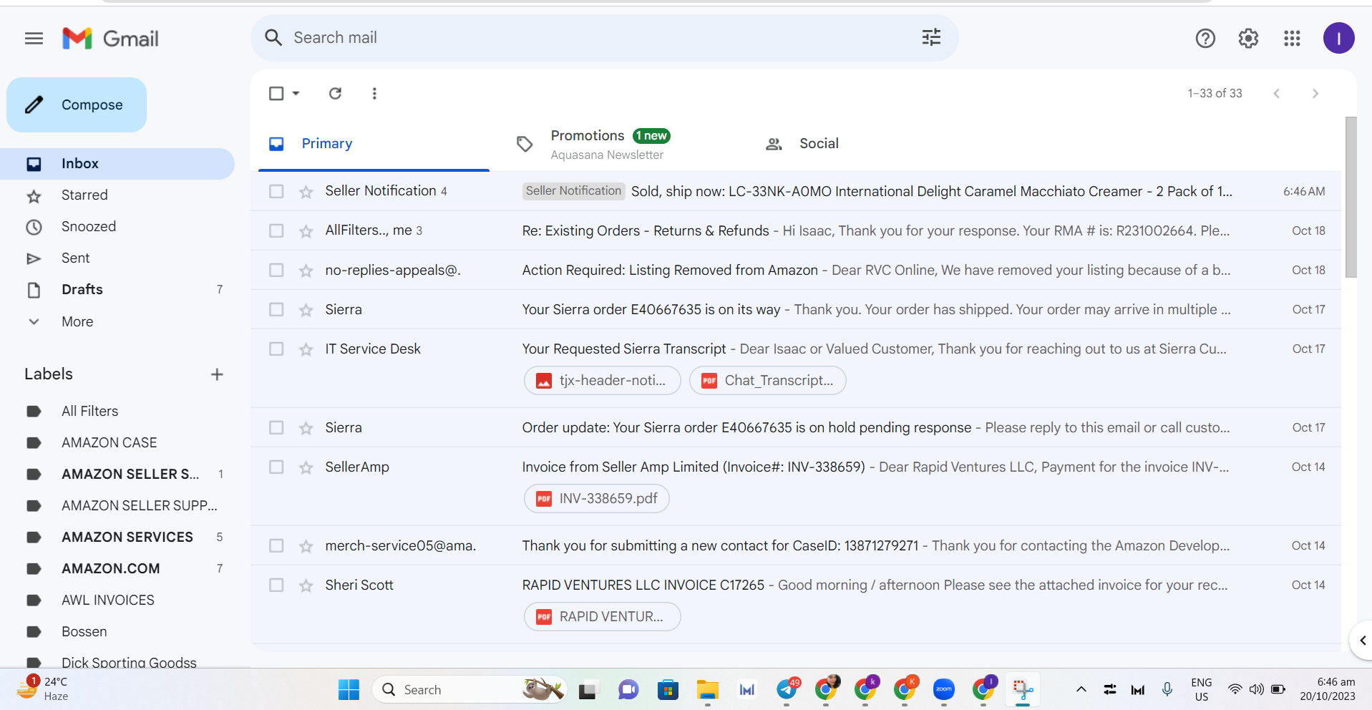Open the weather widget showing 24°C Haze

[x=43, y=689]
